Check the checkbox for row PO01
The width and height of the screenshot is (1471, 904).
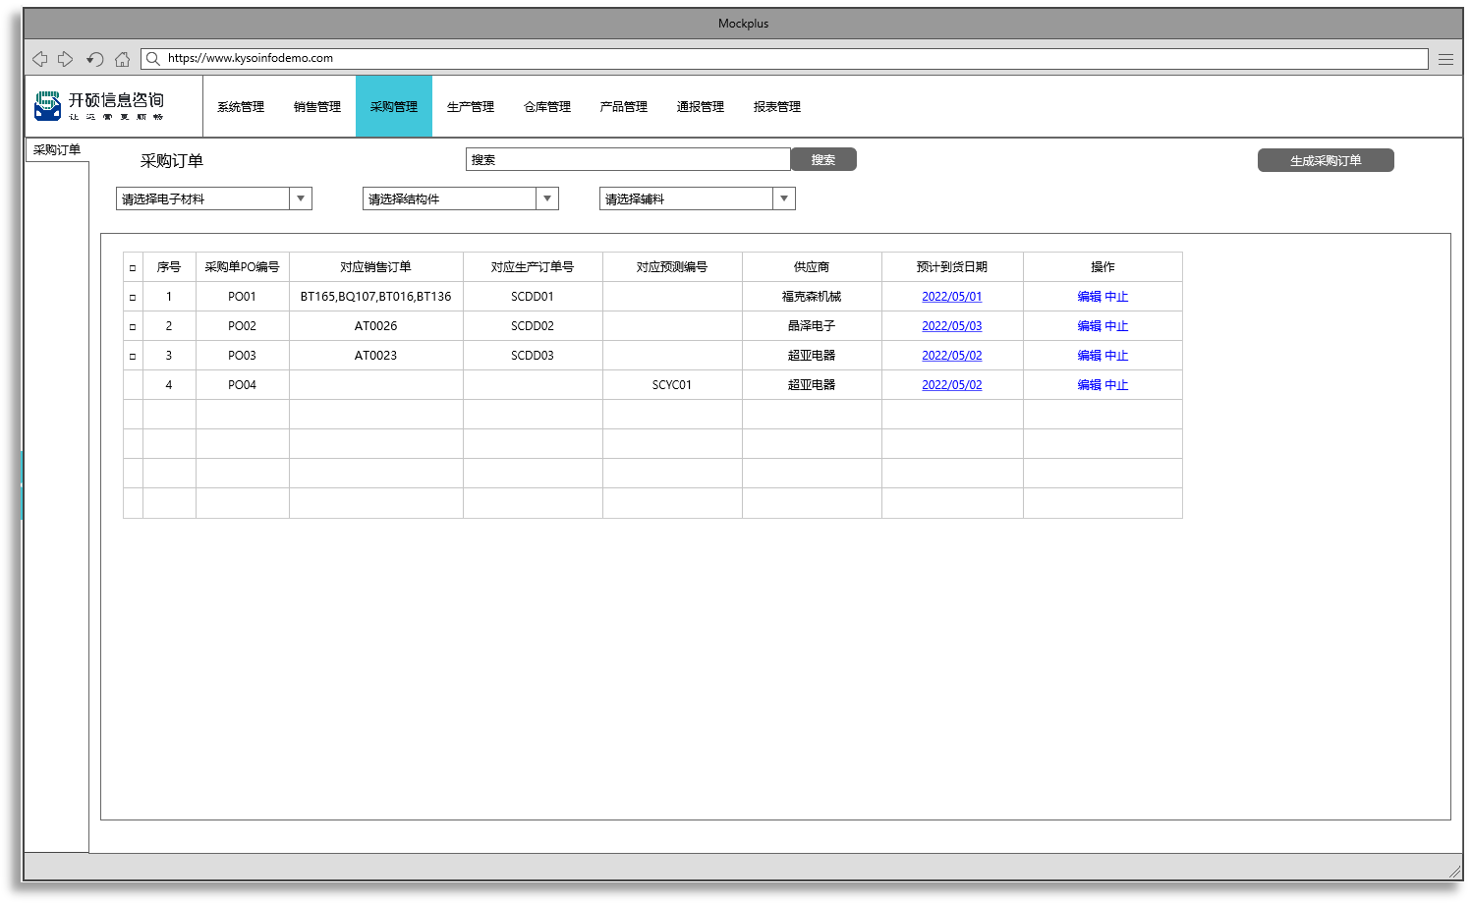pos(133,297)
